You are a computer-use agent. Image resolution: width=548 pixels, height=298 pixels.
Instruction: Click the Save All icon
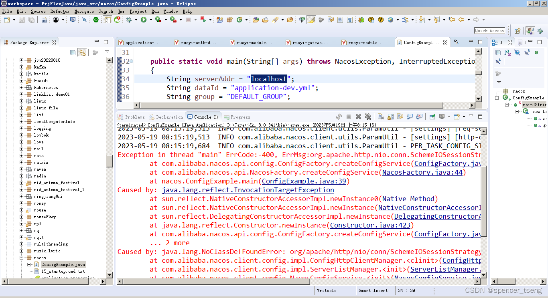32,19
